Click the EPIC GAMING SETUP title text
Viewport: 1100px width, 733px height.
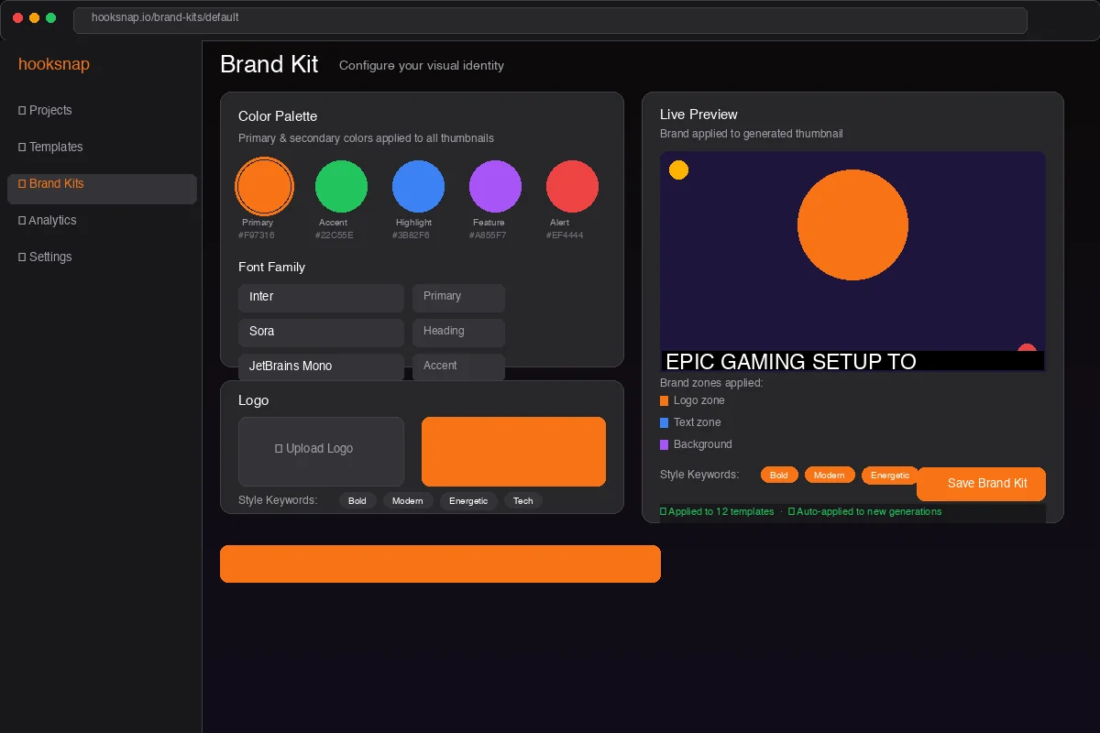pyautogui.click(x=791, y=362)
